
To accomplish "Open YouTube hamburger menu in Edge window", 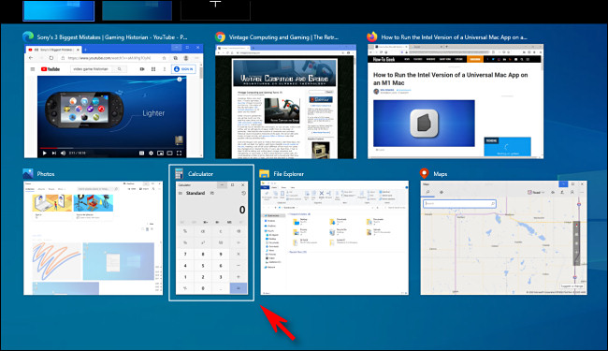I will (x=33, y=69).
